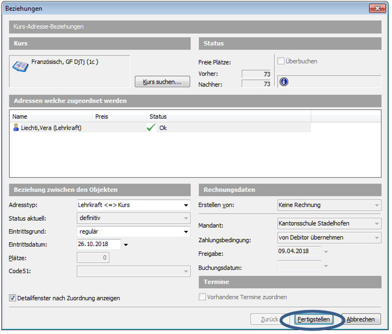This screenshot has height=334, width=392.
Task: Click the blue book course icon
Action: click(20, 66)
